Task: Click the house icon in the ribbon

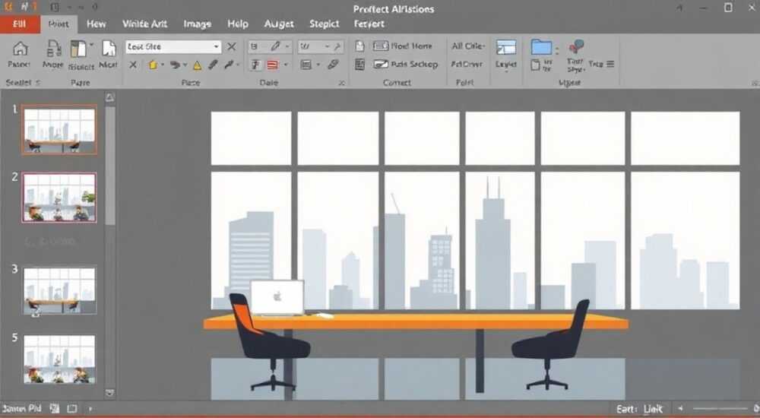Action: 20,49
